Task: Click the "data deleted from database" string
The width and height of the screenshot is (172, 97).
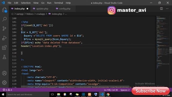Action: click(x=62, y=43)
